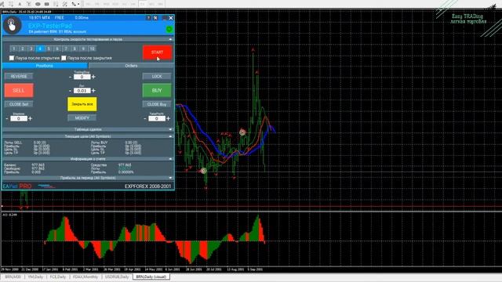This screenshot has height=282, width=502.
Task: Collapse the 'Контроль скорости тестирования' section
Action: coord(170,39)
